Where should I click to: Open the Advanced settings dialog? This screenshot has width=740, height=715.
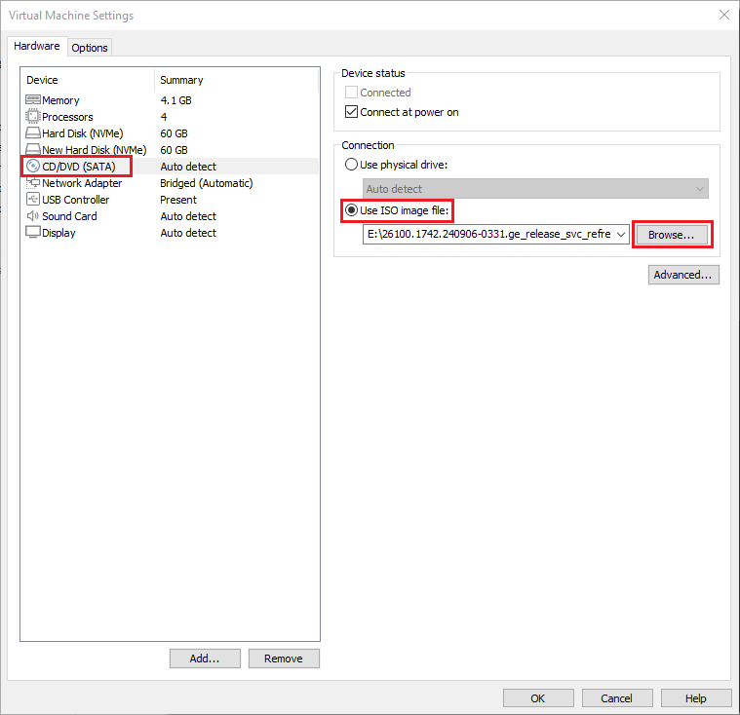[683, 275]
